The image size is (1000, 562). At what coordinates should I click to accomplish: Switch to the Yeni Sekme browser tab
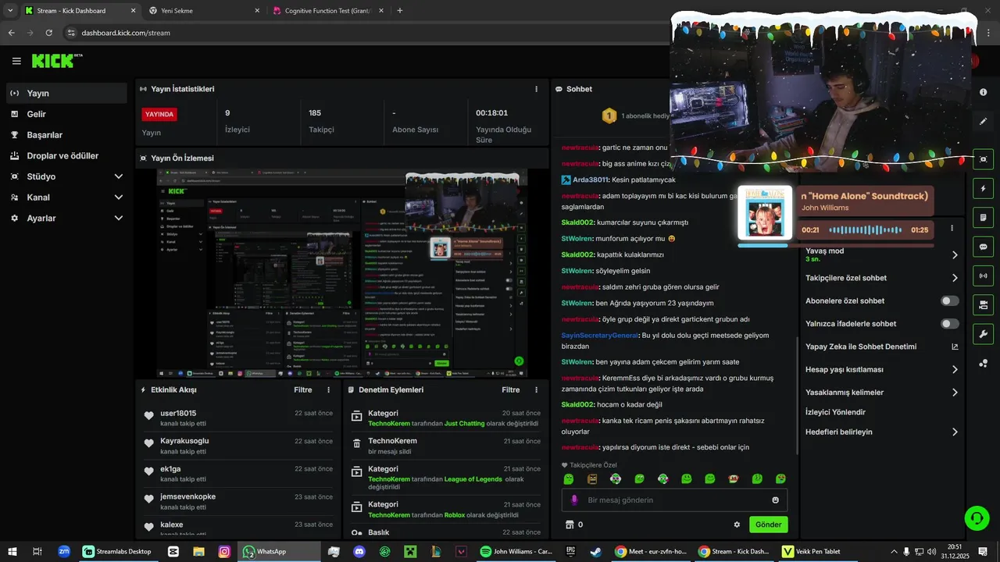click(x=205, y=11)
